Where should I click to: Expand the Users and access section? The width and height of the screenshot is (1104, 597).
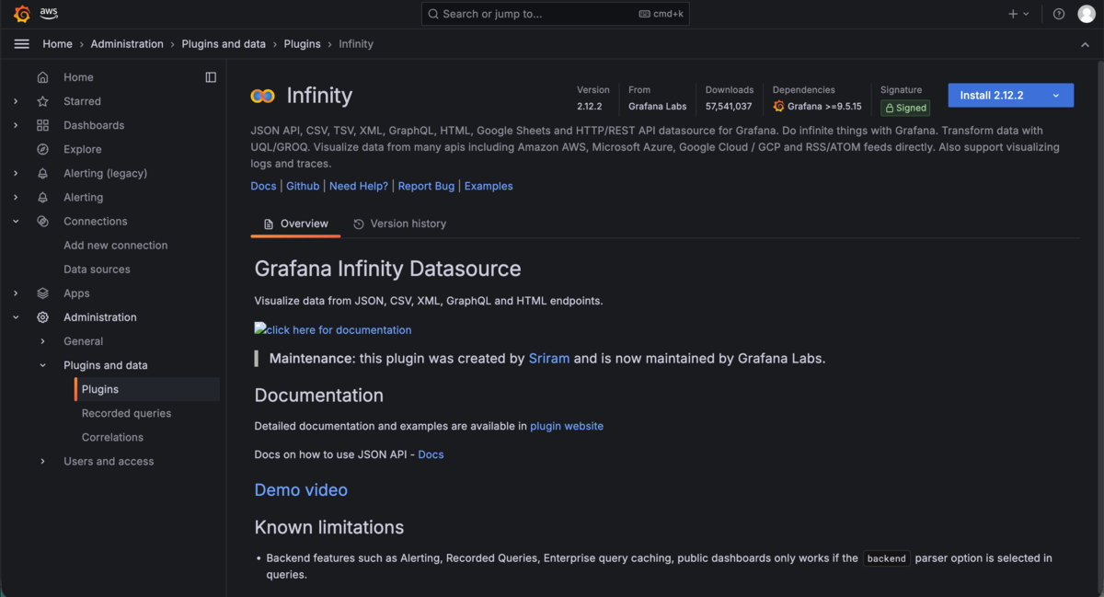tap(42, 462)
